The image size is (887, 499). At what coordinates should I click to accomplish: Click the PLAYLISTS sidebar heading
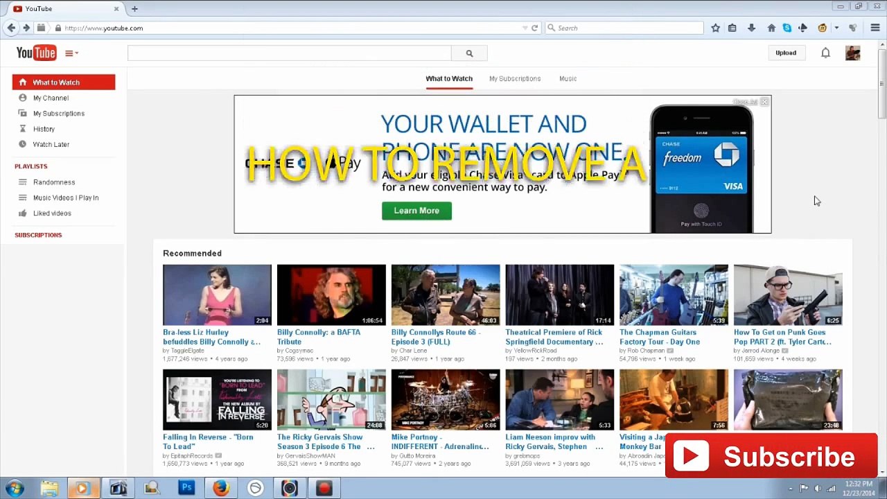click(x=31, y=166)
